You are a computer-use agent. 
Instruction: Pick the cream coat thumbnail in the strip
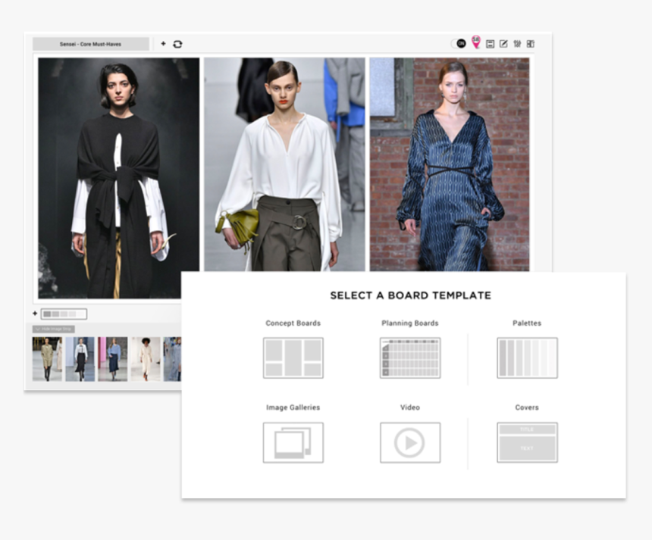pyautogui.click(x=146, y=359)
